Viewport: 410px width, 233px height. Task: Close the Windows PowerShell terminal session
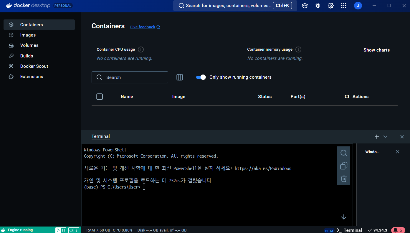398,152
